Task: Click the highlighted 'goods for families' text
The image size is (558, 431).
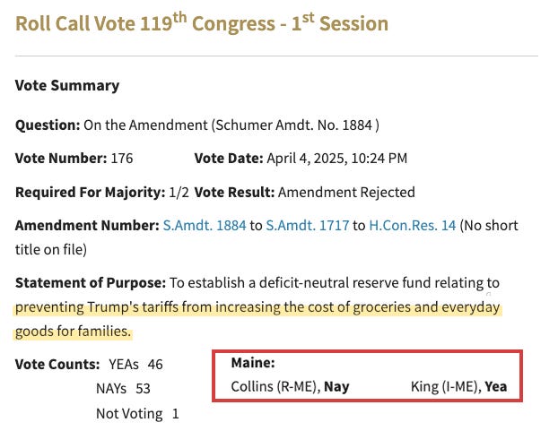Action: click(73, 332)
